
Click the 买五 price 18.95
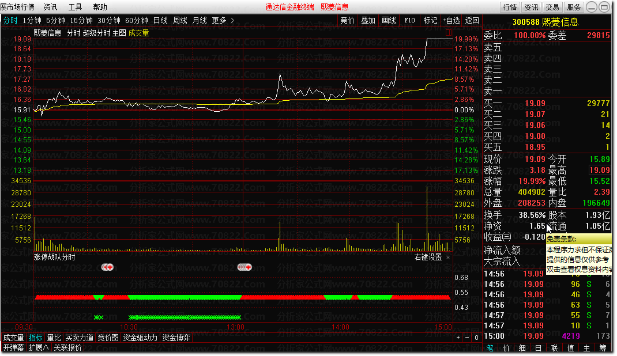(x=535, y=147)
